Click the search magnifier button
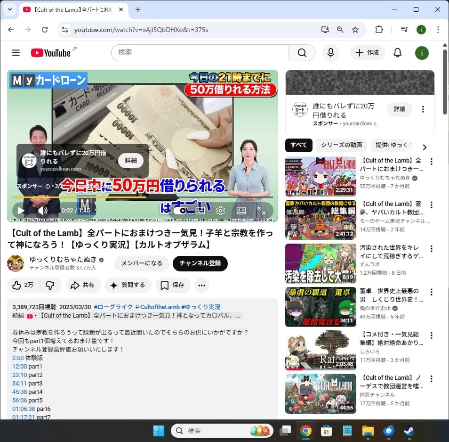This screenshot has width=449, height=442. [302, 53]
